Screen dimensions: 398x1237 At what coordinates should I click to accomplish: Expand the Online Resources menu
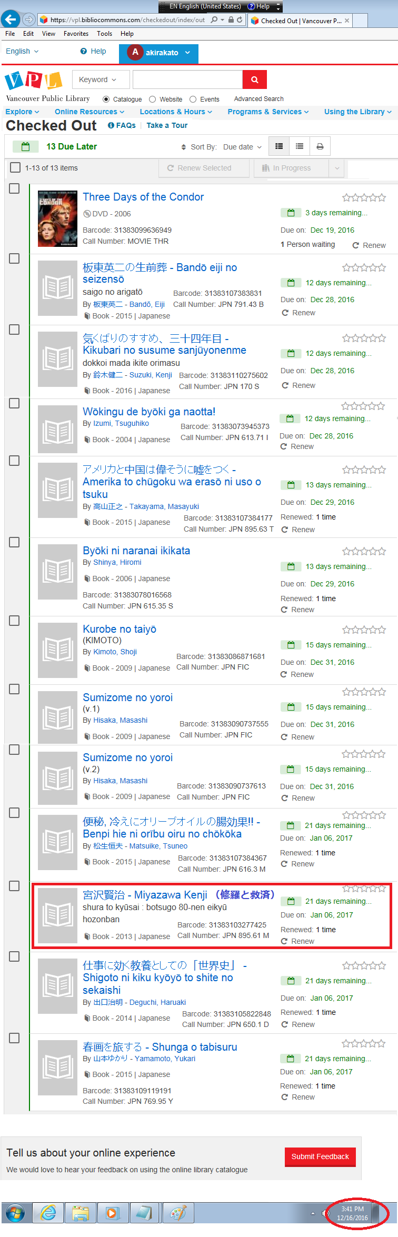pyautogui.click(x=89, y=112)
